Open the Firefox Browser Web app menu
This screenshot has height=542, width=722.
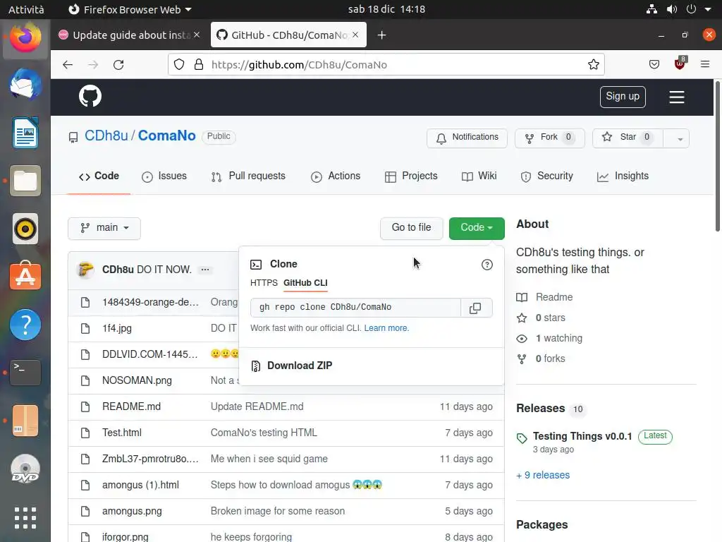click(130, 9)
